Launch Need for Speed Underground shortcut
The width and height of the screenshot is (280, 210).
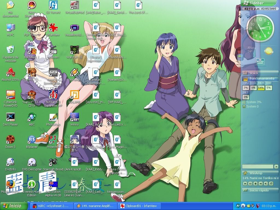(x=53, y=73)
